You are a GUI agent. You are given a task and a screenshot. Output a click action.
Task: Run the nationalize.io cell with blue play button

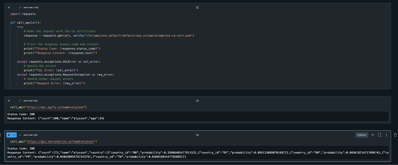click(9, 135)
